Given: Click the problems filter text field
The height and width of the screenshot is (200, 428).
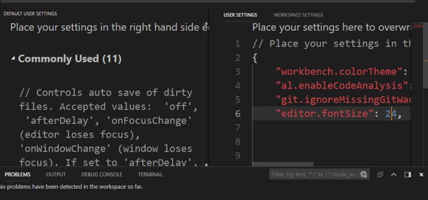Looking at the screenshot, I should pyautogui.click(x=313, y=174).
